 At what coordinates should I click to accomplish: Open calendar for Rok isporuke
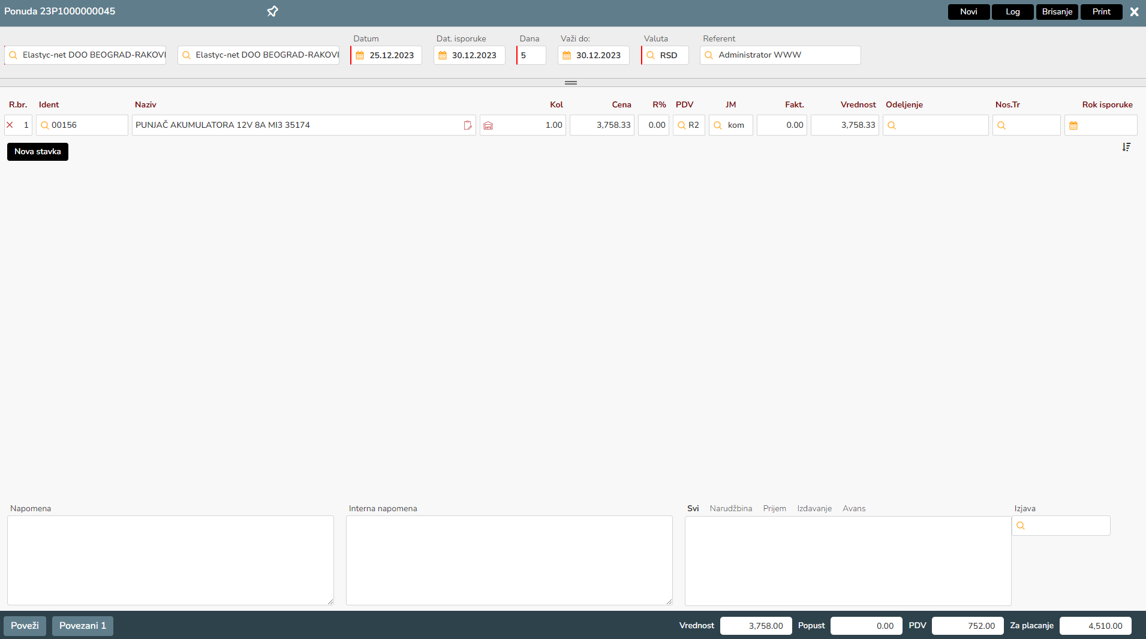[1073, 125]
